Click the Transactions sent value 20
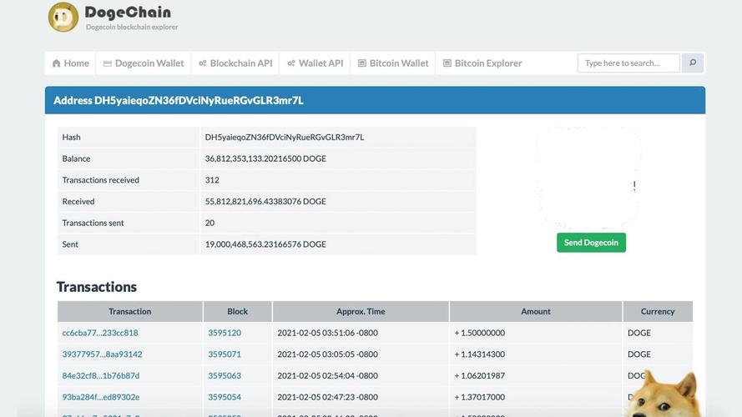The height and width of the screenshot is (417, 742). (209, 223)
